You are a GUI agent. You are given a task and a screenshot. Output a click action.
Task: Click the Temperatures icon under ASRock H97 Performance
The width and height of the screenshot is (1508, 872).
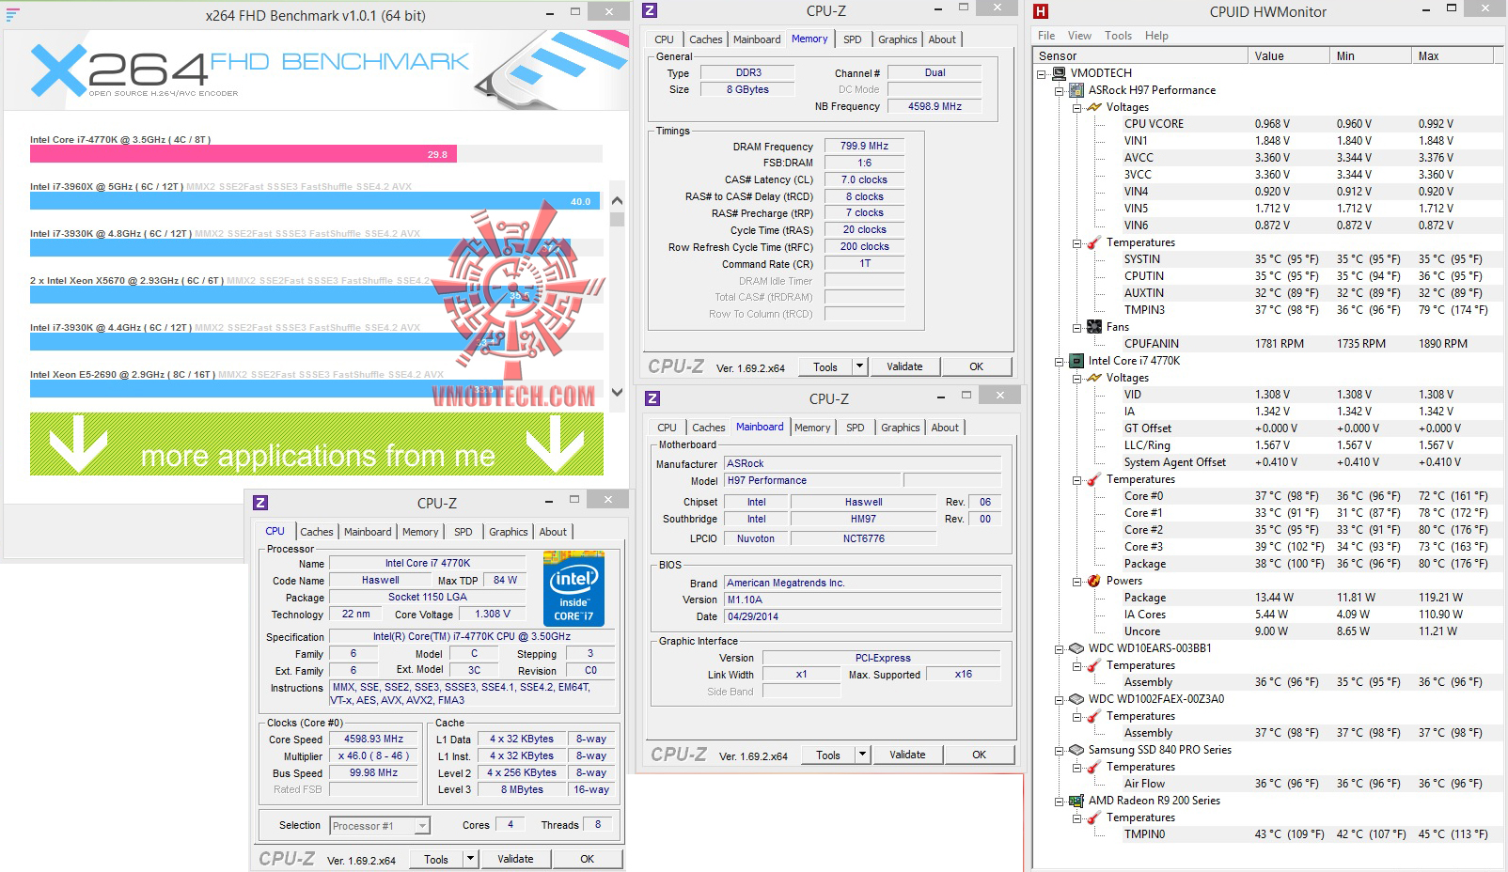[x=1094, y=242]
